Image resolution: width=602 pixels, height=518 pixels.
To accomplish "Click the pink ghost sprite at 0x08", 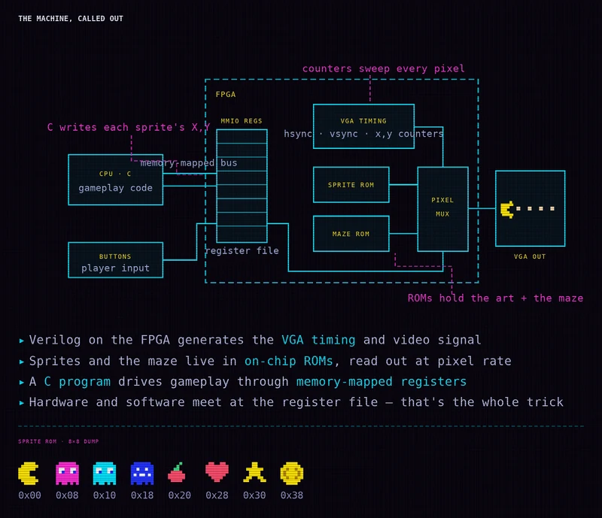I will click(67, 473).
